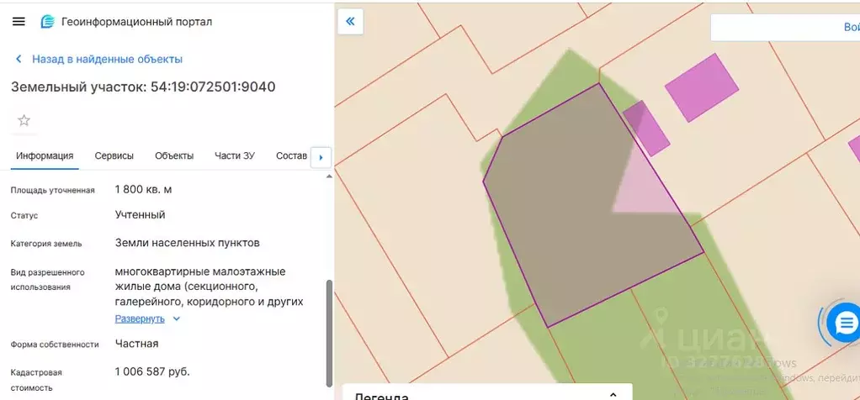Open the chat support bubble

tap(843, 322)
